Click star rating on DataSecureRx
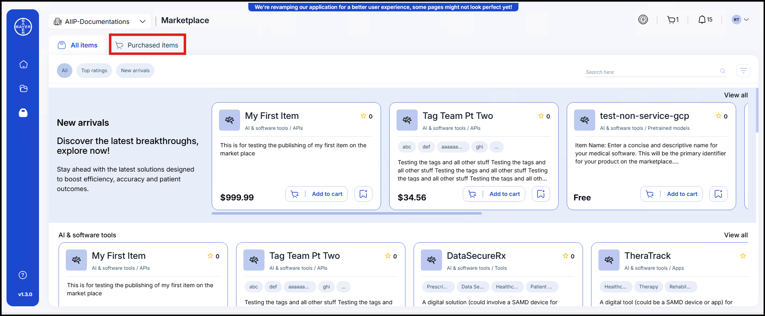The height and width of the screenshot is (316, 765). coord(566,256)
